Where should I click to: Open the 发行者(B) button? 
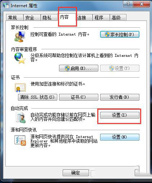[120, 97]
